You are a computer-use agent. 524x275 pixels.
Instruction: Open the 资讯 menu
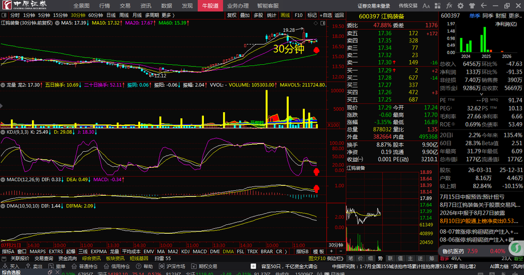[145, 5]
